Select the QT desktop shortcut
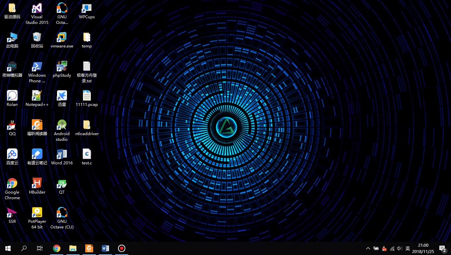 click(62, 184)
